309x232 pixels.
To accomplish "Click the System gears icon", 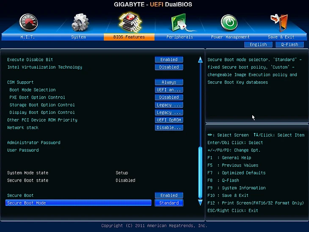I will pos(80,22).
